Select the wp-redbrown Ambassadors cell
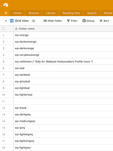113x151 pixels. point(63,62)
